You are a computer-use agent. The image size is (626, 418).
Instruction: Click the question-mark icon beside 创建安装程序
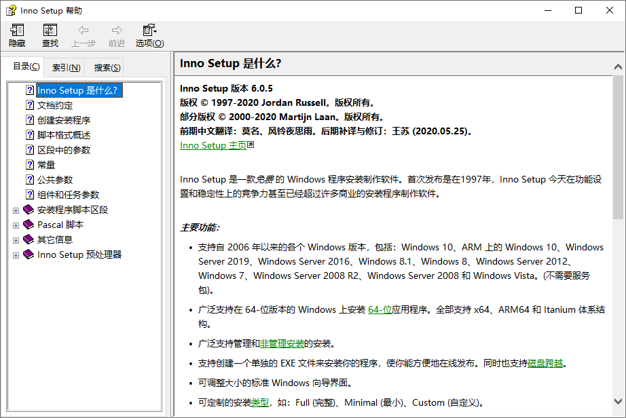[x=29, y=119]
